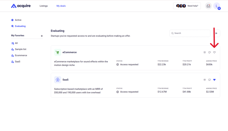The height and width of the screenshot is (131, 228).
Task: Click the $2.53M asking price
Action: pyautogui.click(x=210, y=92)
